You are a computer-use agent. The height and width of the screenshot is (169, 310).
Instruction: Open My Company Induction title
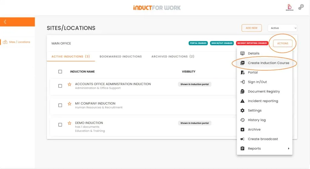click(95, 104)
